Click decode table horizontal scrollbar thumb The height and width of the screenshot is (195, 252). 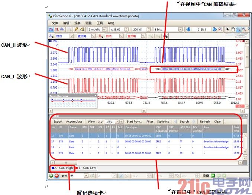point(66,163)
